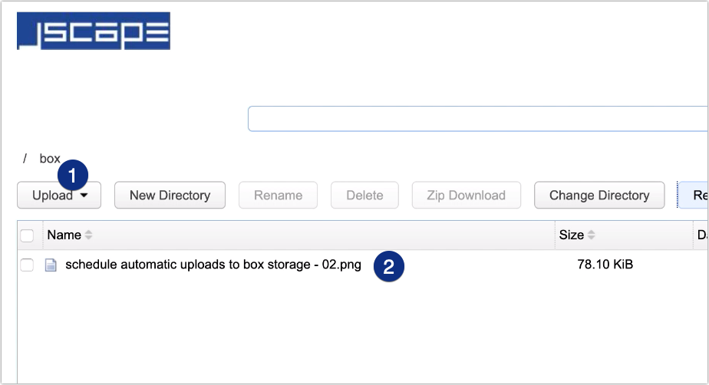This screenshot has width=709, height=385.
Task: Expand the Upload dropdown arrow
Action: tap(84, 196)
